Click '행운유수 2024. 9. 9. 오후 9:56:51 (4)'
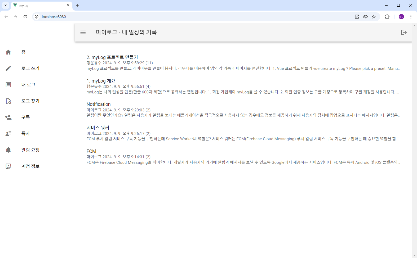Screen dimensions: 417x258 pyautogui.click(x=118, y=87)
